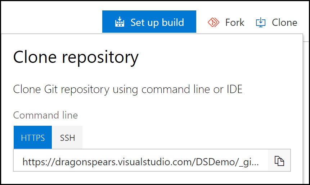Select the HTTPS protocol tab

(33, 137)
